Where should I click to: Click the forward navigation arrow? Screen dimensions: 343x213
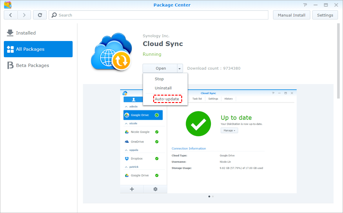(24, 15)
